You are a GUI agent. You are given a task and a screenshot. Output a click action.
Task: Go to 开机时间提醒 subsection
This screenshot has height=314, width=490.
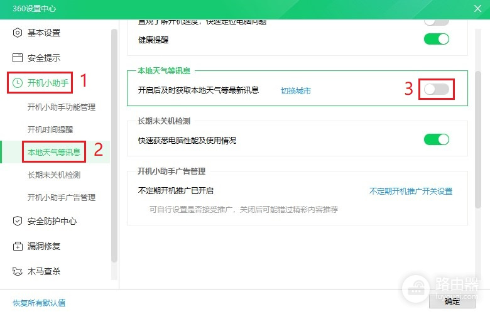(x=50, y=129)
